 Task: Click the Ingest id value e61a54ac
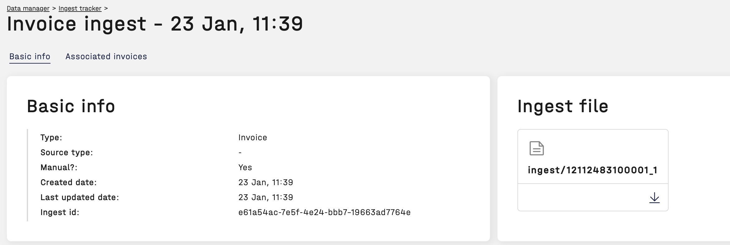tap(324, 212)
